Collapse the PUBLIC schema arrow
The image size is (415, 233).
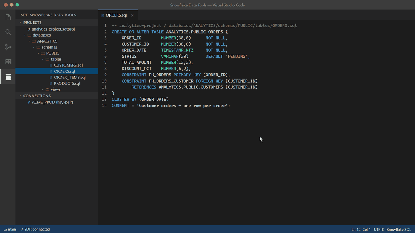pyautogui.click(x=38, y=54)
